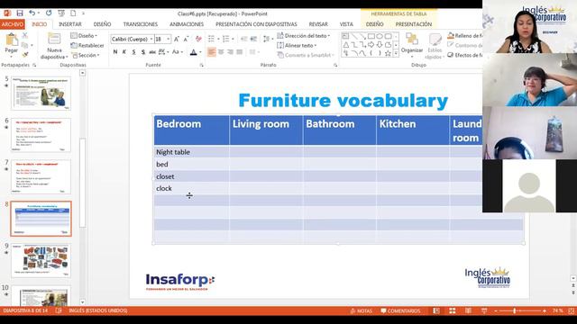The height and width of the screenshot is (324, 577).
Task: Switch to REVISAR tab
Action: point(318,24)
